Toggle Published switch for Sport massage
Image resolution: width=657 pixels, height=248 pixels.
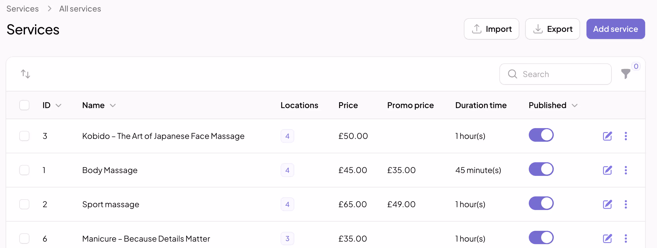541,203
